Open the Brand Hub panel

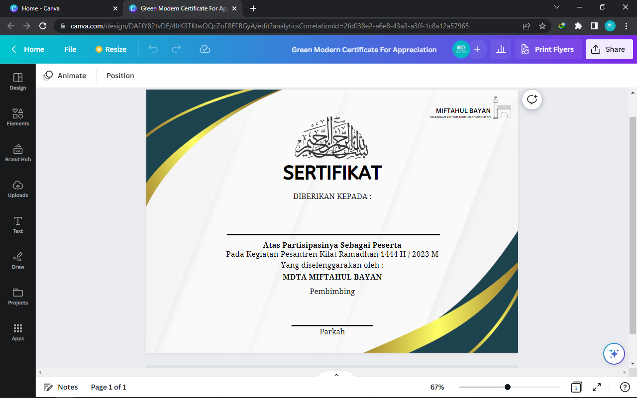tap(18, 153)
